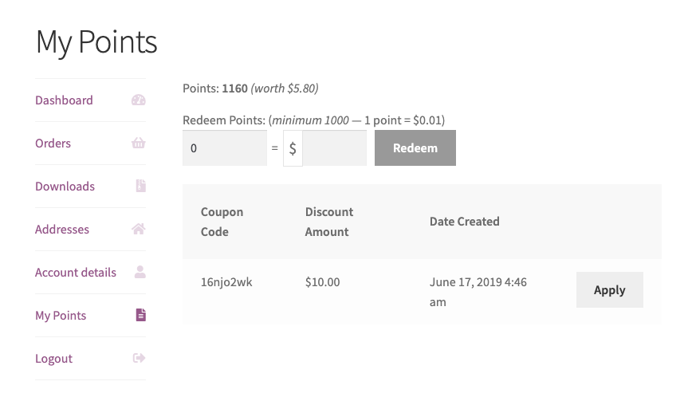Click the Dashboard gauge icon
688x397 pixels.
click(138, 100)
